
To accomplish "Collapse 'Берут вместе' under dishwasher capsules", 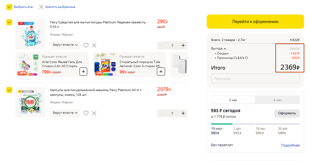I will [65, 113].
